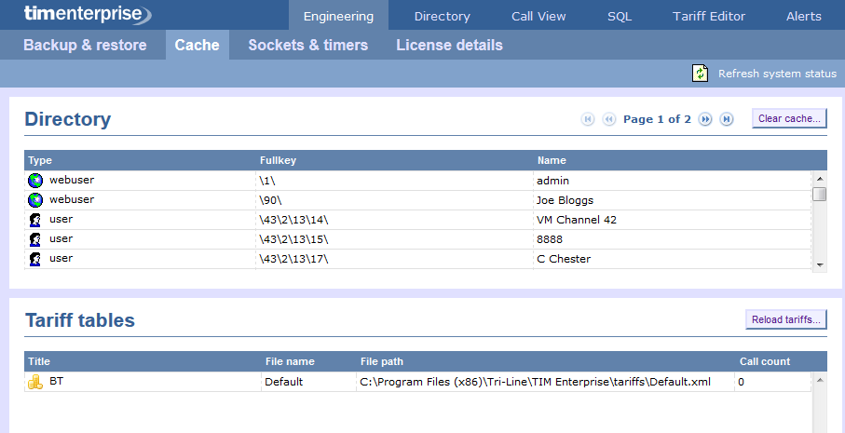Click the Refresh system status icon
The width and height of the screenshot is (845, 433).
701,74
